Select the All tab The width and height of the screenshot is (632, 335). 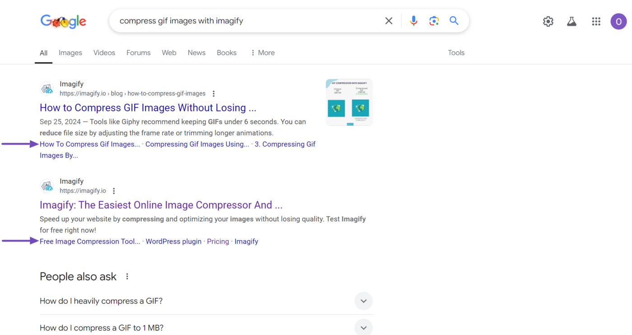point(43,53)
